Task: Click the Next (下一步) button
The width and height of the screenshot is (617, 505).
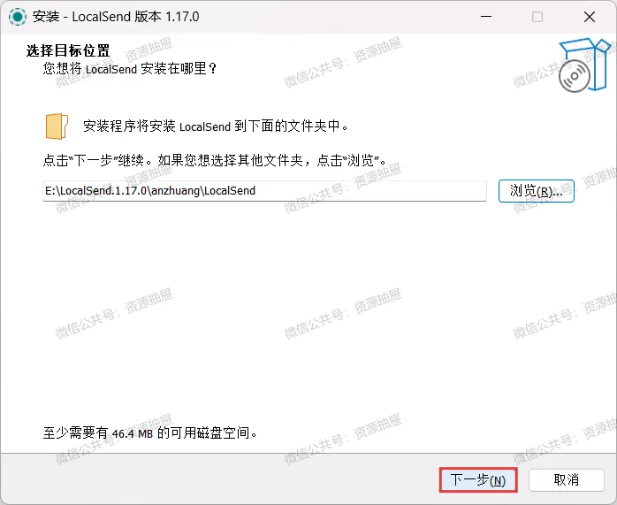Action: 478,480
